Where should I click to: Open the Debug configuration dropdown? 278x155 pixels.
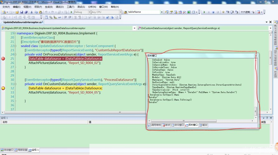click(x=89, y=12)
